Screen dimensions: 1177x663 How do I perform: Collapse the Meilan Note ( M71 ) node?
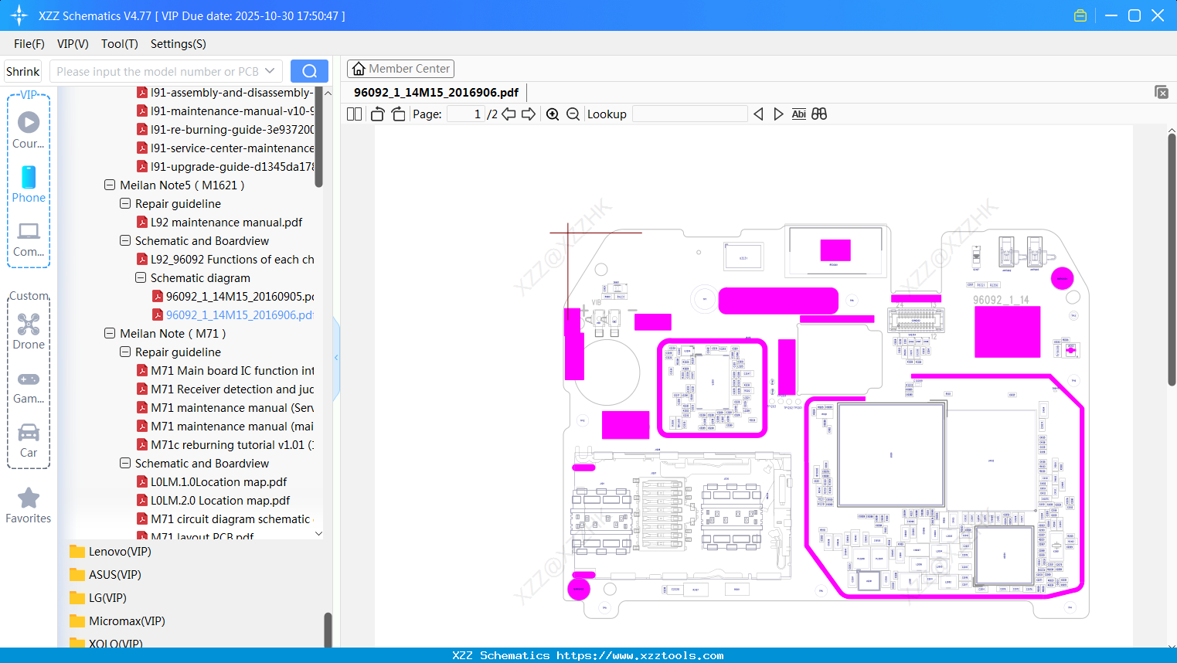[x=110, y=334]
